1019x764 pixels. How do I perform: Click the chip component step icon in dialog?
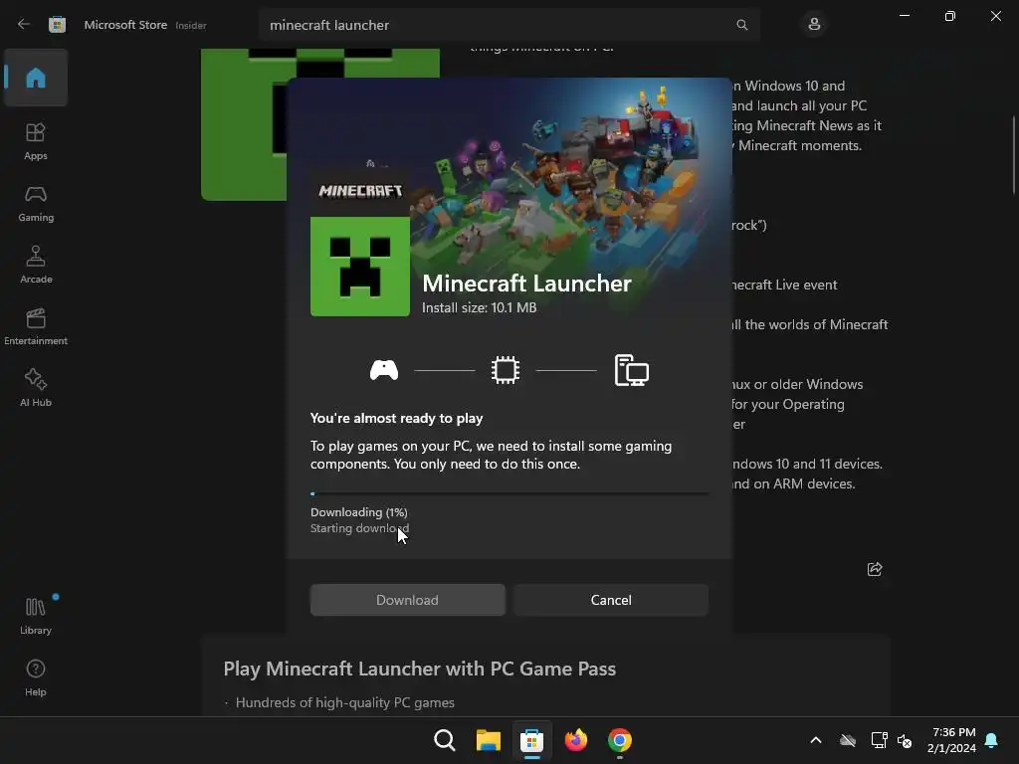[x=506, y=370]
